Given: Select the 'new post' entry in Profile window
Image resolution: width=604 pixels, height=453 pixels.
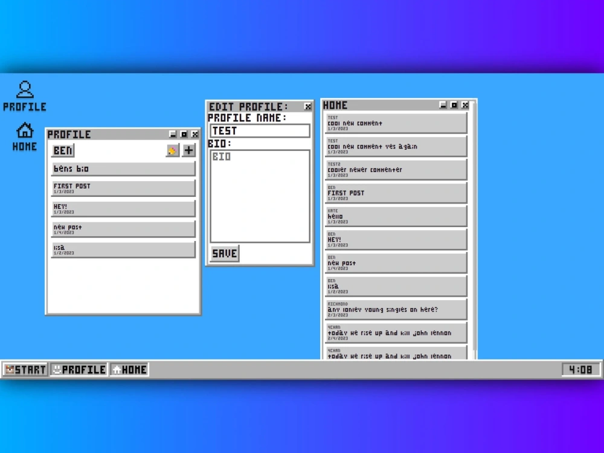Looking at the screenshot, I should pos(123,229).
